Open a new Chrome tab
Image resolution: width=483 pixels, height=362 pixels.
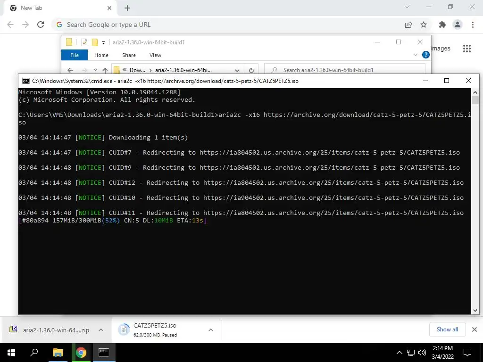(x=127, y=8)
